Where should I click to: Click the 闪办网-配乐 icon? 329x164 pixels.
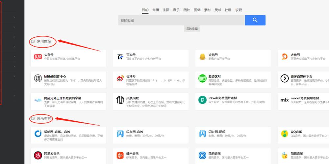pos(202,134)
